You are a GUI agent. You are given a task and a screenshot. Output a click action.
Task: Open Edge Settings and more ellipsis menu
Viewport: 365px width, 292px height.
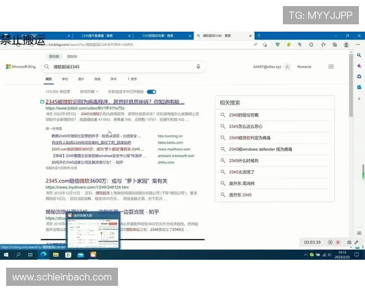[358, 44]
